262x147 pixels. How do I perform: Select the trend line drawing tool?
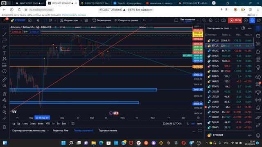(x=5, y=34)
